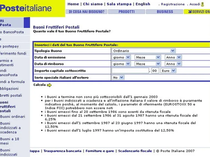Viewport: 210px width, 157px height.
Task: Open the bbligazioni sidebar item
Action: (x=9, y=89)
